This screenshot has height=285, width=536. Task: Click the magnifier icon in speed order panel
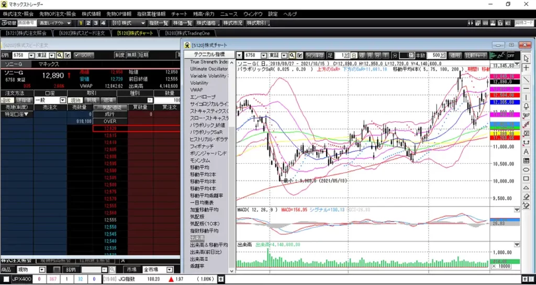point(59,55)
